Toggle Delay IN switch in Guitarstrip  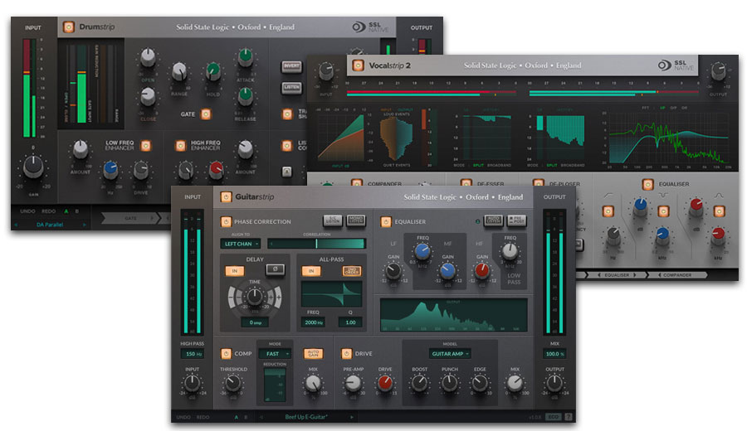(x=234, y=271)
